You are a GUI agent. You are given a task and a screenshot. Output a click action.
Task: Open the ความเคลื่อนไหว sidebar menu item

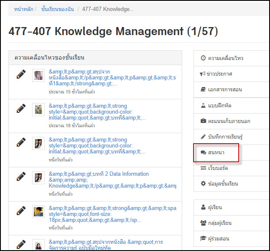tap(231, 58)
